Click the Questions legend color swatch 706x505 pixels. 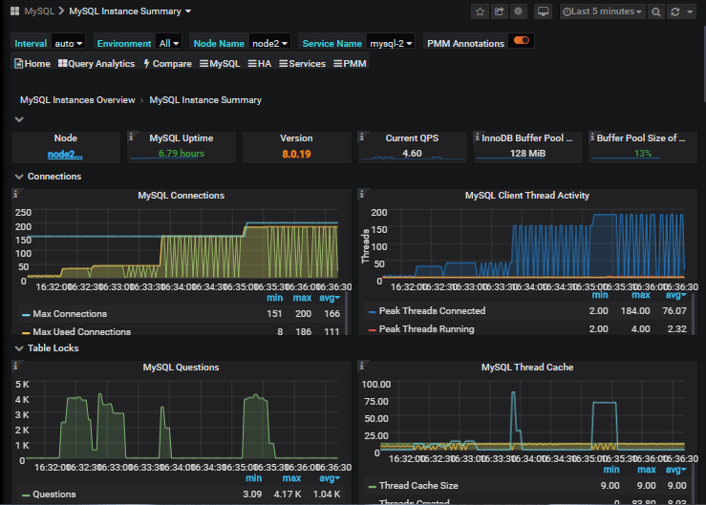tap(26, 495)
